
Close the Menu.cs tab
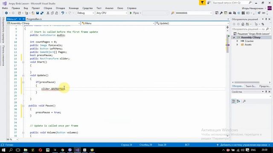coord(23,19)
